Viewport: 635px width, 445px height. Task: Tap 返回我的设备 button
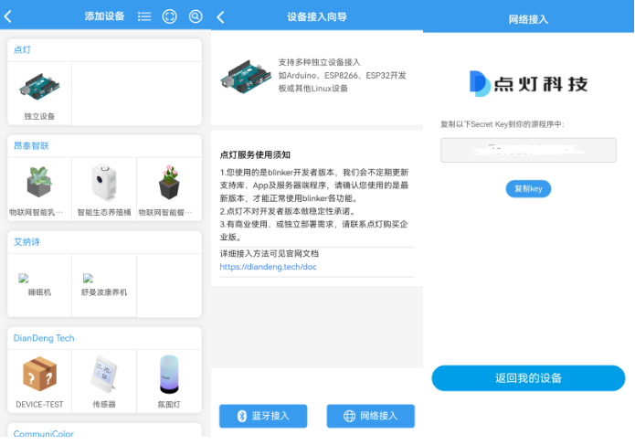528,377
